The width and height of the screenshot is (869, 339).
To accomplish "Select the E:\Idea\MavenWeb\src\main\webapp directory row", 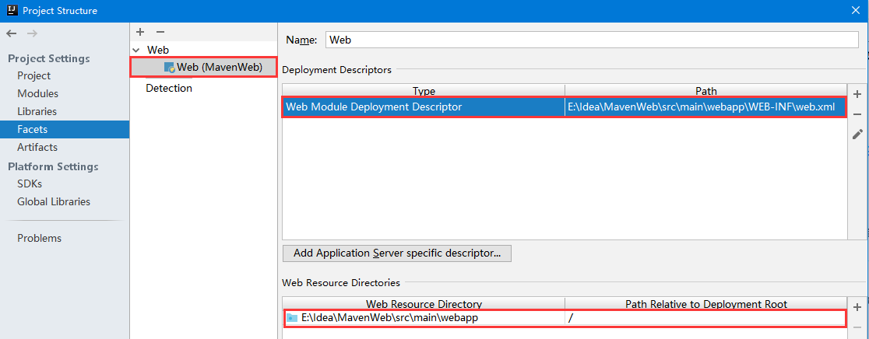I will tap(565, 318).
